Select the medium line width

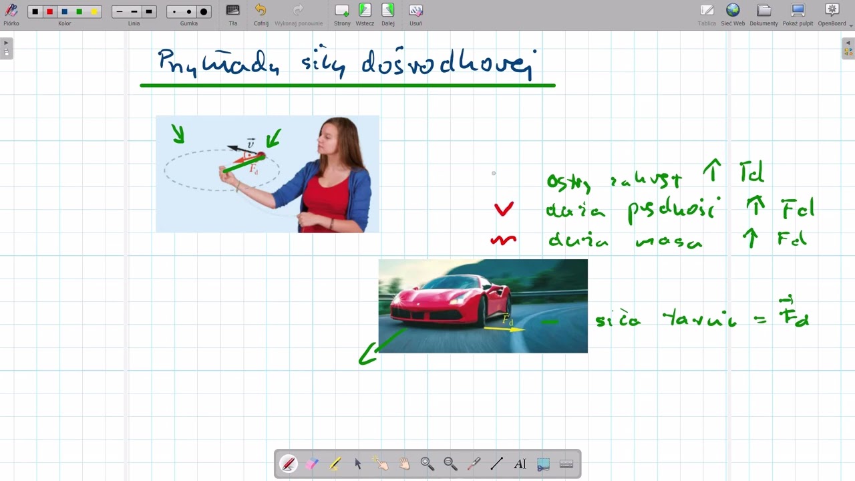[x=134, y=11]
